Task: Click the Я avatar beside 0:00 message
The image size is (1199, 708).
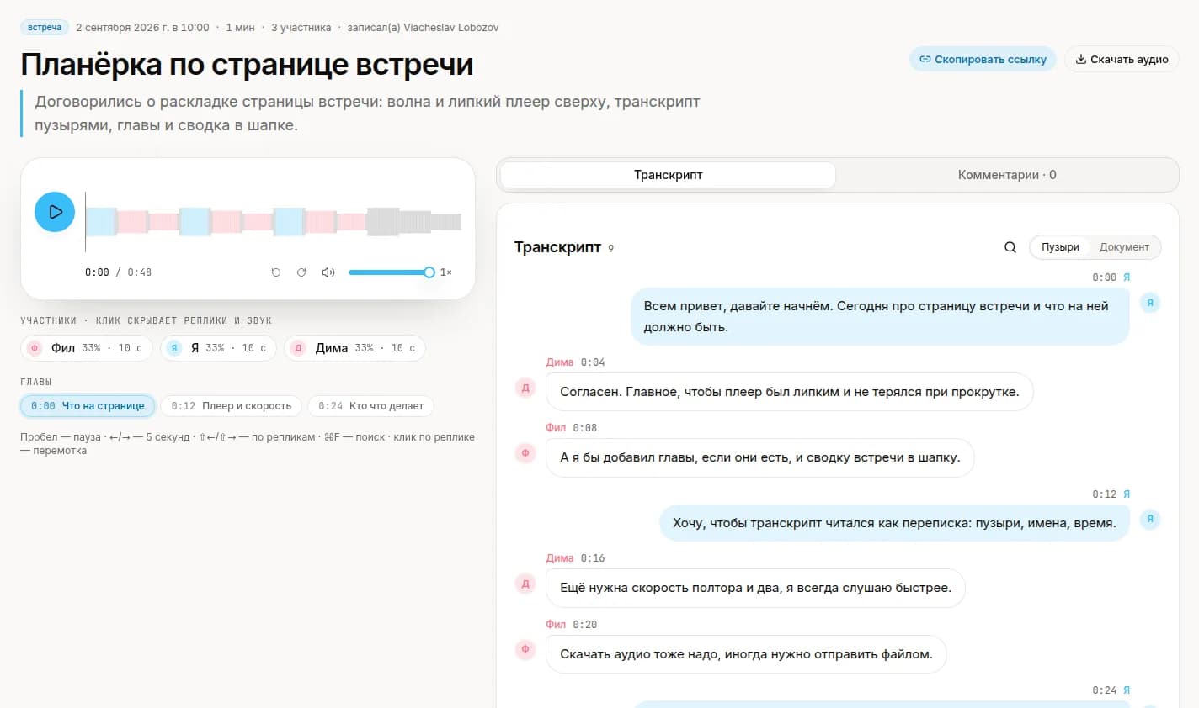Action: (1150, 303)
